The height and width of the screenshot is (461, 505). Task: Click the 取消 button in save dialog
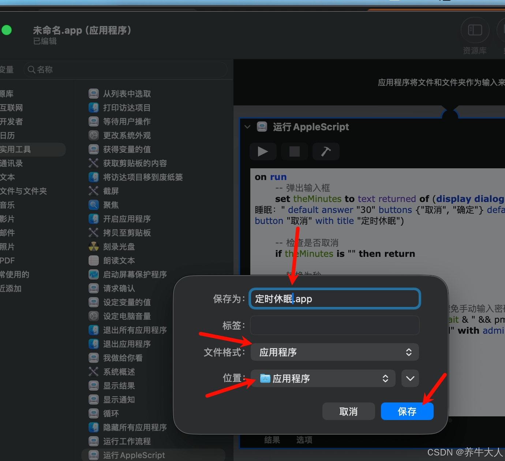click(x=349, y=412)
